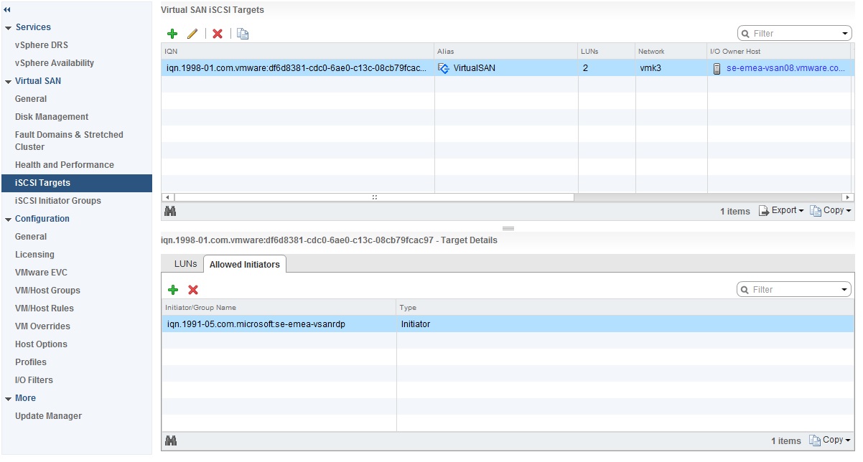Select the Allowed Initiators tab
Viewport: 863px width, 462px height.
pos(244,265)
